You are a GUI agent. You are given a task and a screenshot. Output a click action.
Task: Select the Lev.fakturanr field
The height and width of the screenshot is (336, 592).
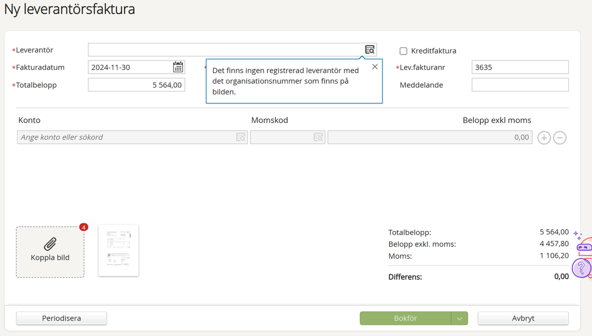pos(520,67)
